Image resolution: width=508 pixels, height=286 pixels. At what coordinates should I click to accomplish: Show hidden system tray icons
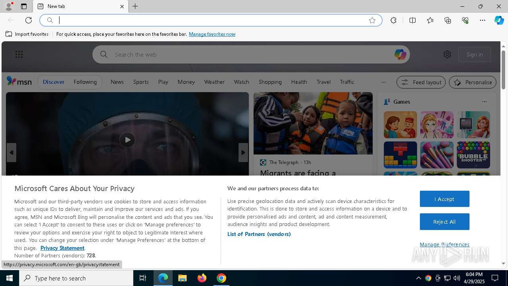coord(418,278)
